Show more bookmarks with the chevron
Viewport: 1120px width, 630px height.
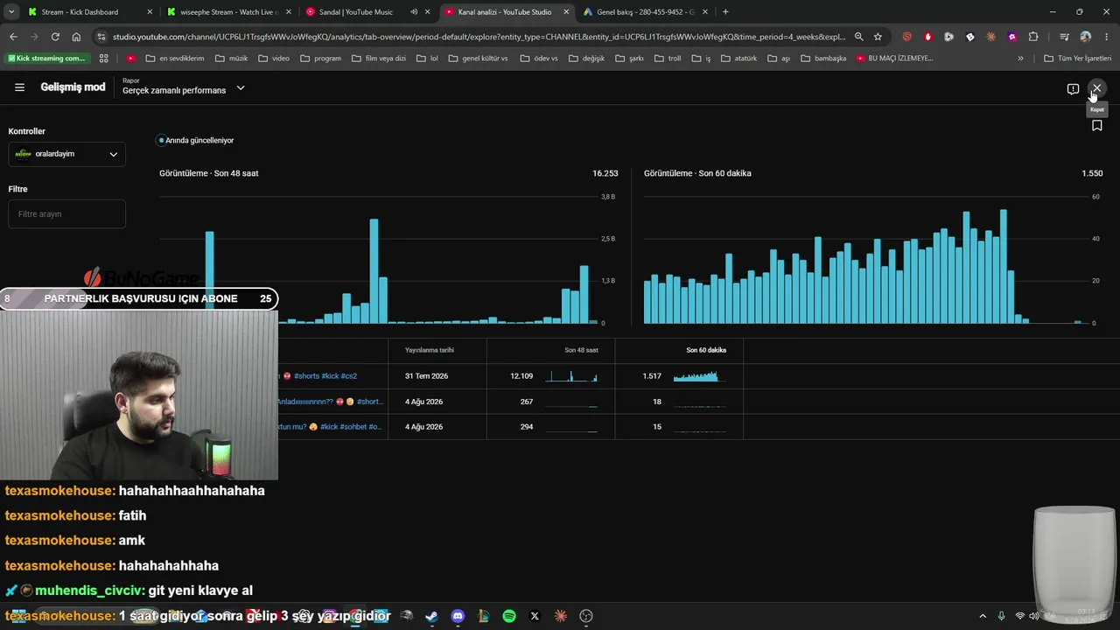(1020, 59)
